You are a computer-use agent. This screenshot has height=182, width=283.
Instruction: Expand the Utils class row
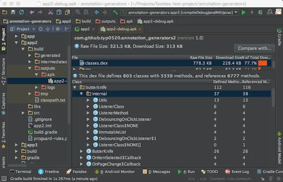[x=88, y=100]
